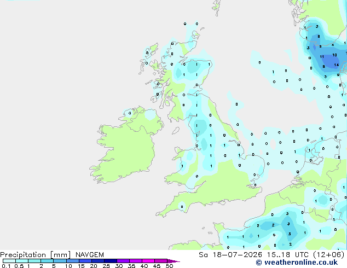Click the 30–35 mm purple legend swatch
This screenshot has width=347, height=268.
click(x=123, y=261)
